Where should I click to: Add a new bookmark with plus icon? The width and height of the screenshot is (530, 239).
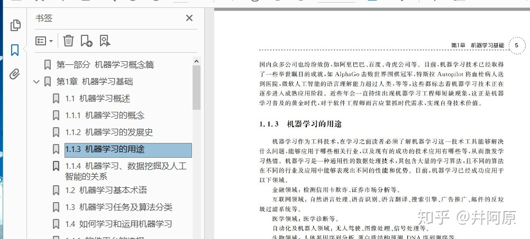pos(87,41)
